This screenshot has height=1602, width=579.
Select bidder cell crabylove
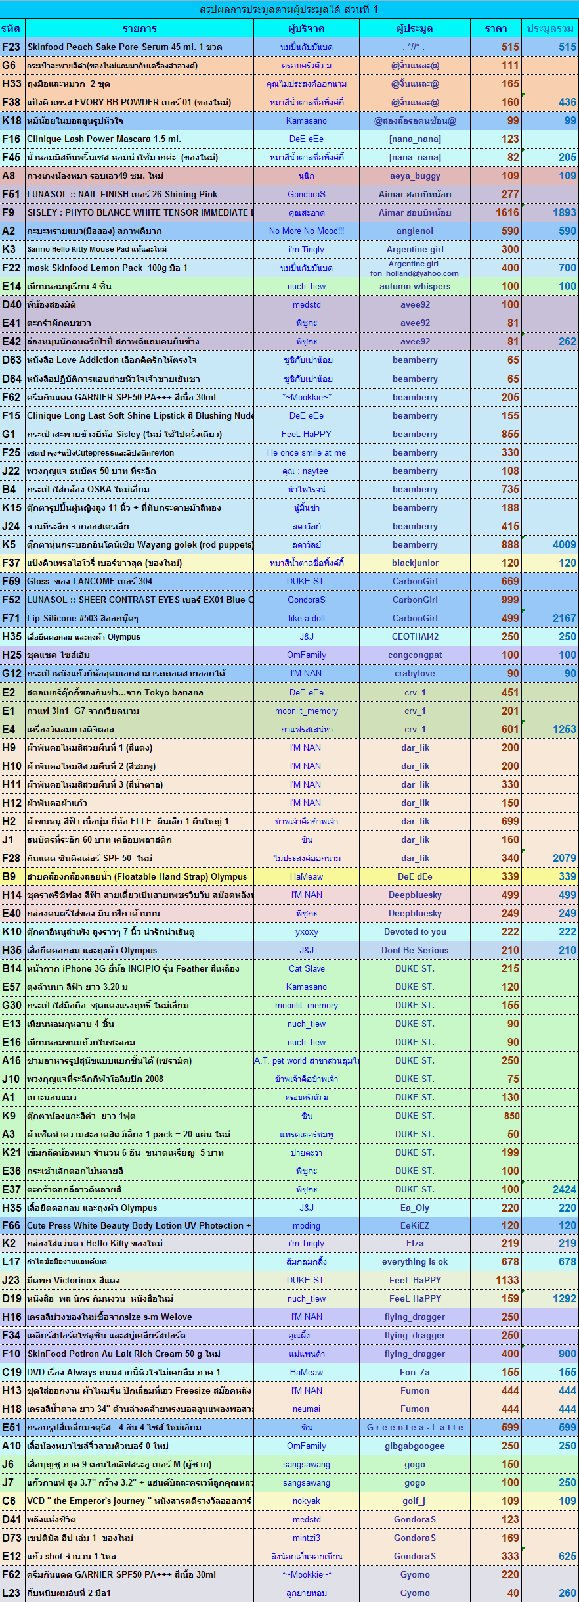(415, 673)
